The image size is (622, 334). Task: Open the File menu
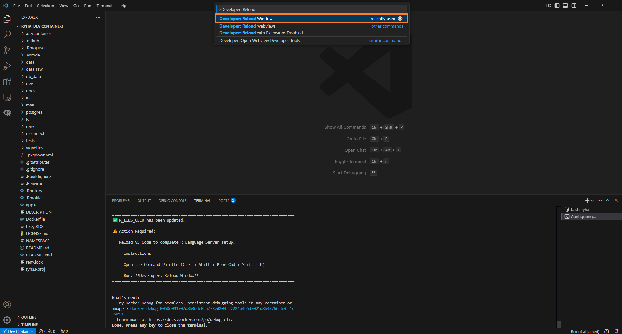click(x=17, y=6)
